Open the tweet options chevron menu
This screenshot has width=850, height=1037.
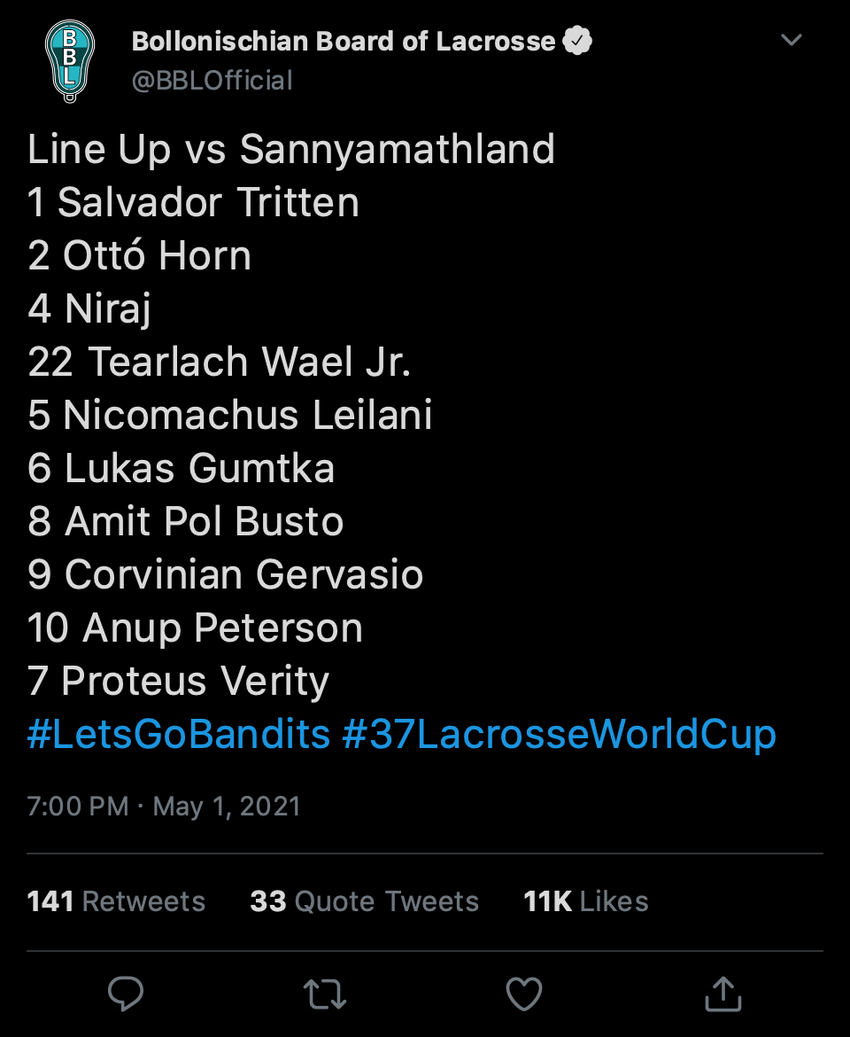[x=791, y=41]
